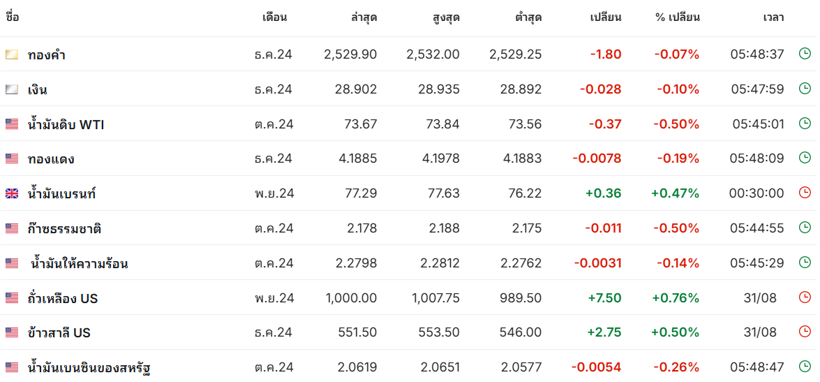Open the น้ำมันให้ความร้อน link

pyautogui.click(x=80, y=263)
